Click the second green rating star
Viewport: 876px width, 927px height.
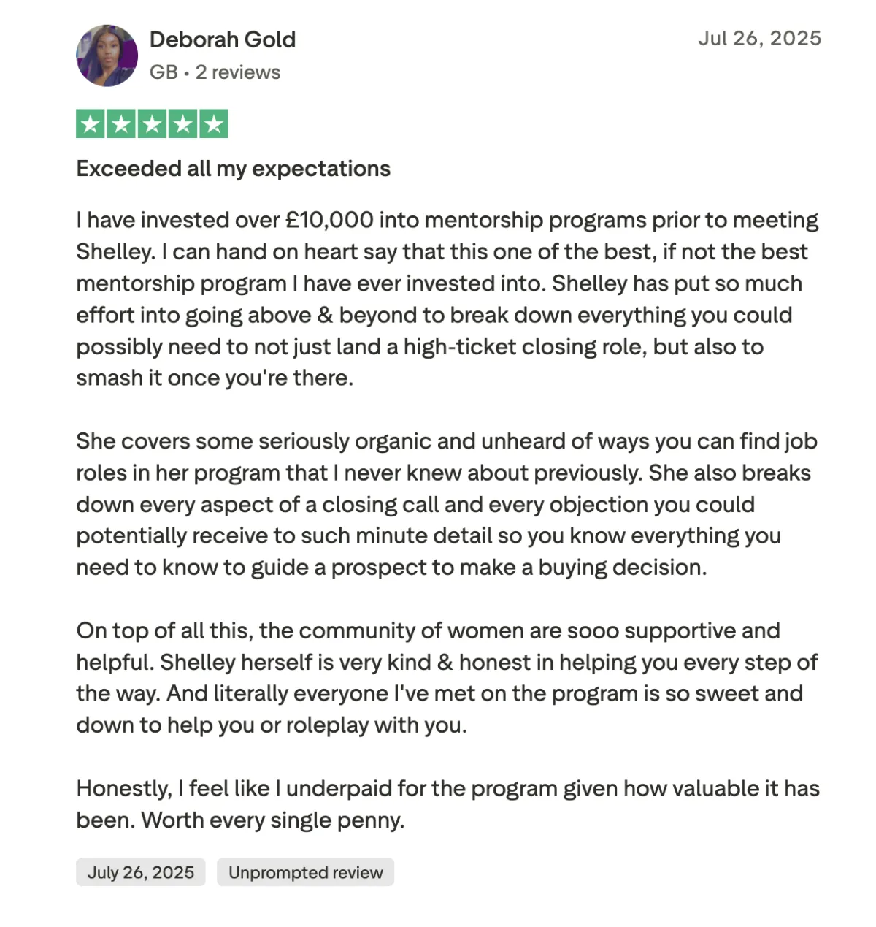pyautogui.click(x=121, y=123)
